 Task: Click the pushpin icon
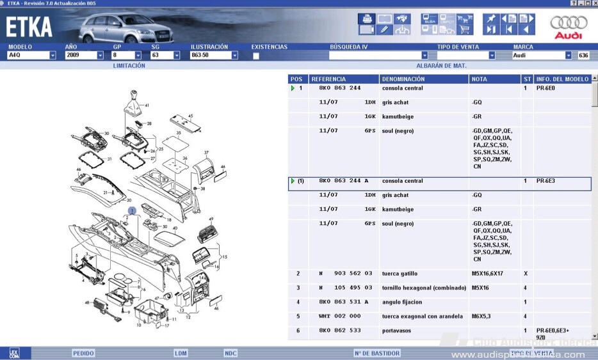click(x=491, y=19)
